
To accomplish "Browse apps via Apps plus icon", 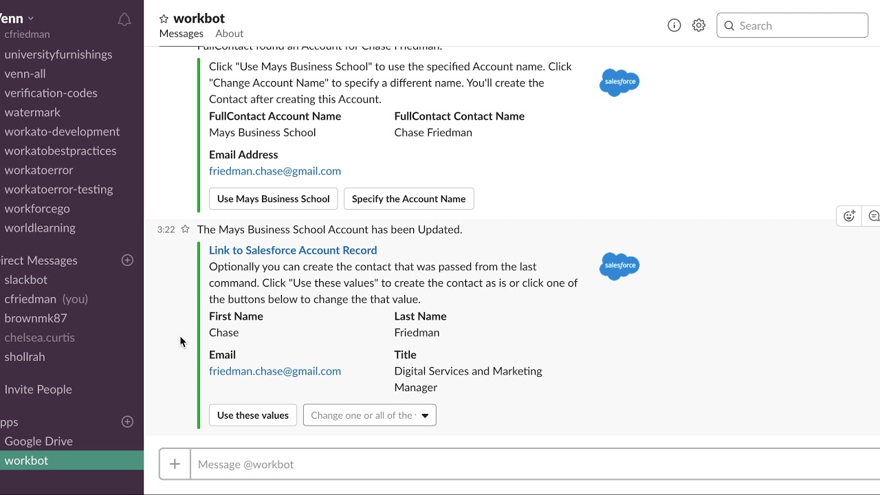I will click(127, 421).
